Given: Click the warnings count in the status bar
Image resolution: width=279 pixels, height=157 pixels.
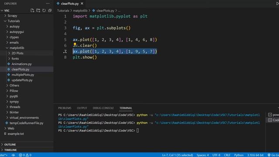Looking at the screenshot, I should tap(29, 155).
